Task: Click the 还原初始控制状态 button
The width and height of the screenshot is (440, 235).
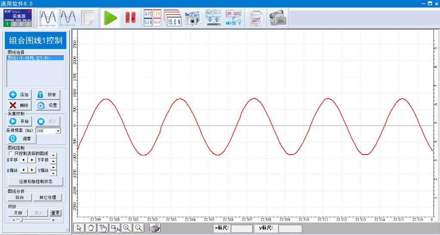Action: 36,182
